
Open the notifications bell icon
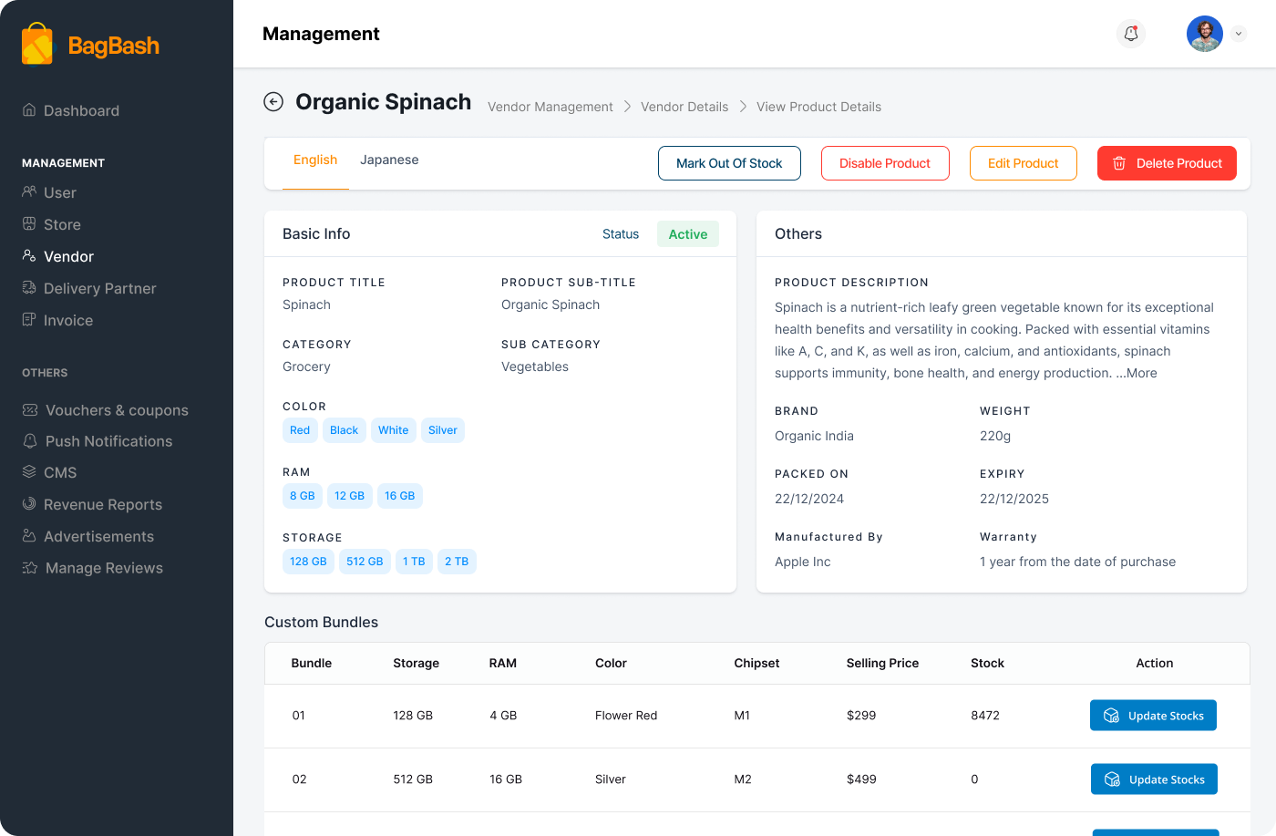pos(1131,34)
